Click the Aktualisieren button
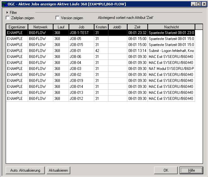This screenshot has height=177, width=208. pyautogui.click(x=58, y=170)
